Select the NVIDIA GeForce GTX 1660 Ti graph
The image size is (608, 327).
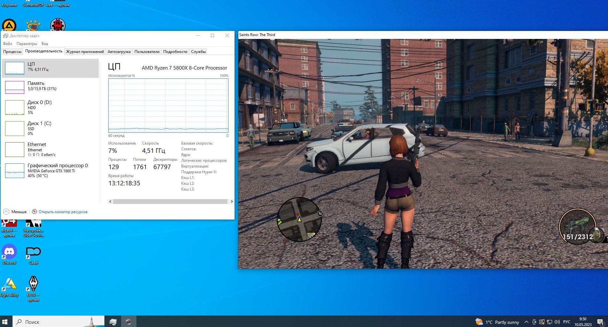[x=15, y=171]
